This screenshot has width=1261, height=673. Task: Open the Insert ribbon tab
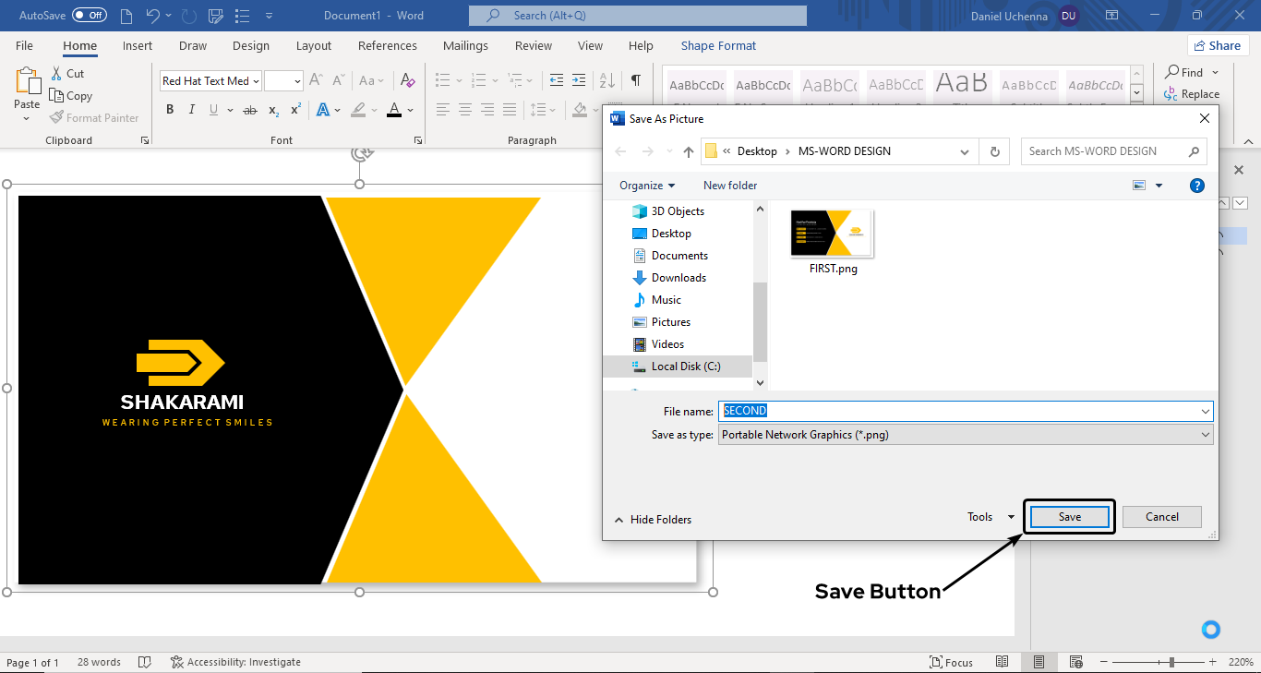(x=138, y=46)
